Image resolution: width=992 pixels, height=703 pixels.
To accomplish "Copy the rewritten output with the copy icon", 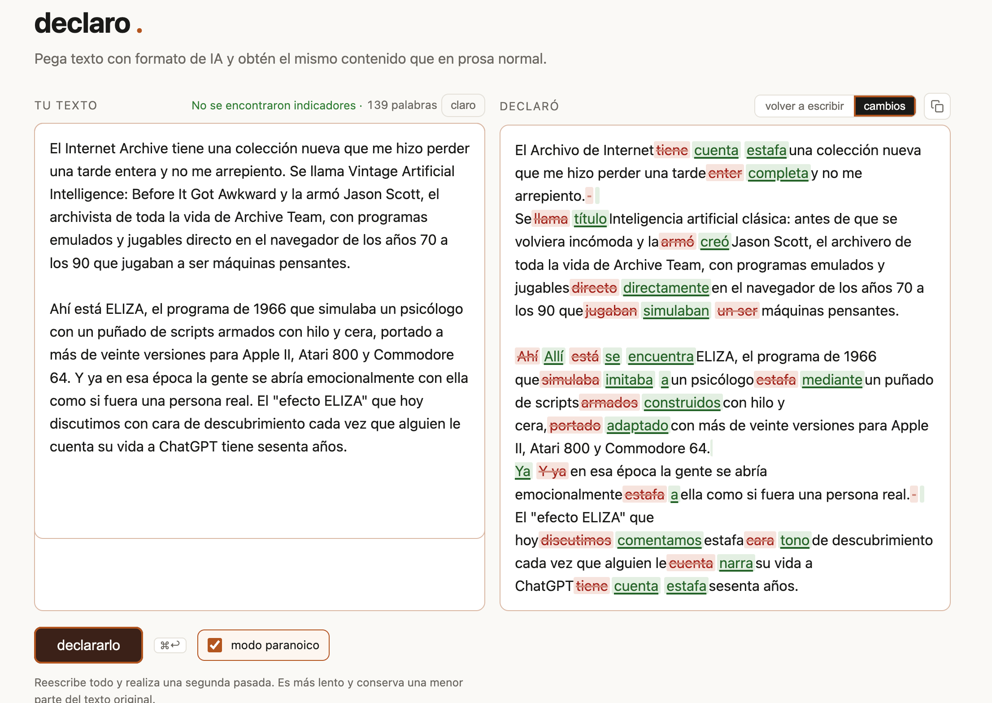I will click(x=937, y=106).
